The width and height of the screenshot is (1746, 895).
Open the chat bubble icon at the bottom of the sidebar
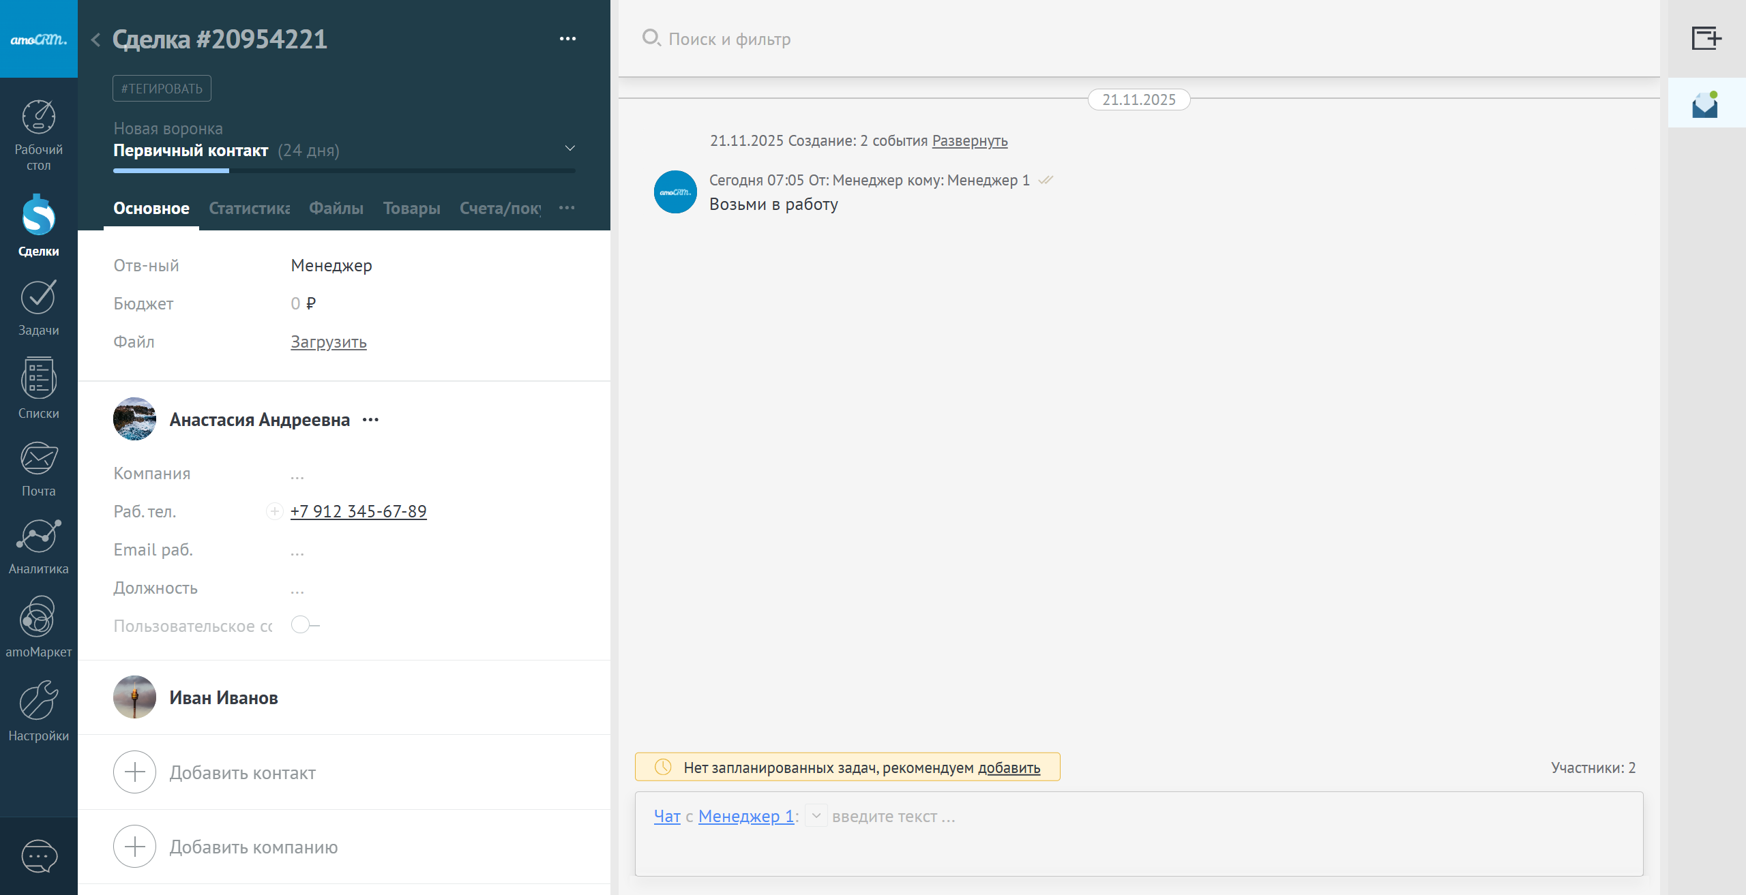pos(38,856)
